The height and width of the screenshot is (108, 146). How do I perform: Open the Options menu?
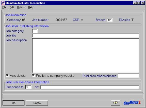click(21, 7)
